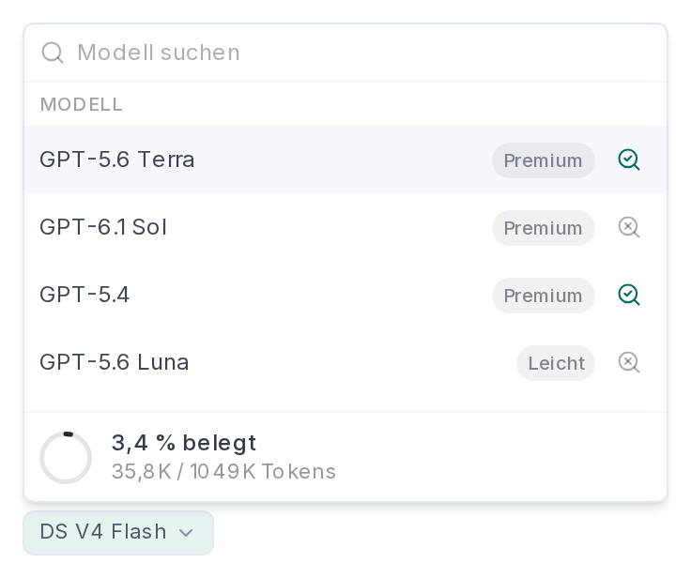The width and height of the screenshot is (691, 578).
Task: Click gray search-x icon for GPT-5.6 Luna
Action: pyautogui.click(x=629, y=363)
